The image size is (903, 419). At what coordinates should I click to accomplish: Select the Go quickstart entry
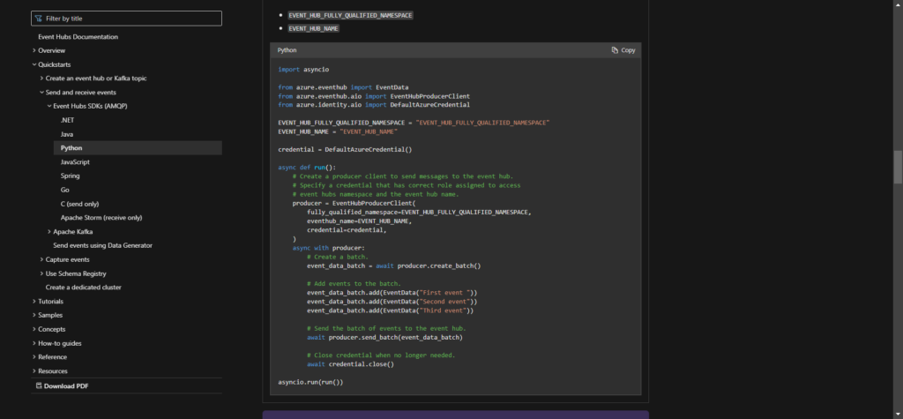(65, 190)
